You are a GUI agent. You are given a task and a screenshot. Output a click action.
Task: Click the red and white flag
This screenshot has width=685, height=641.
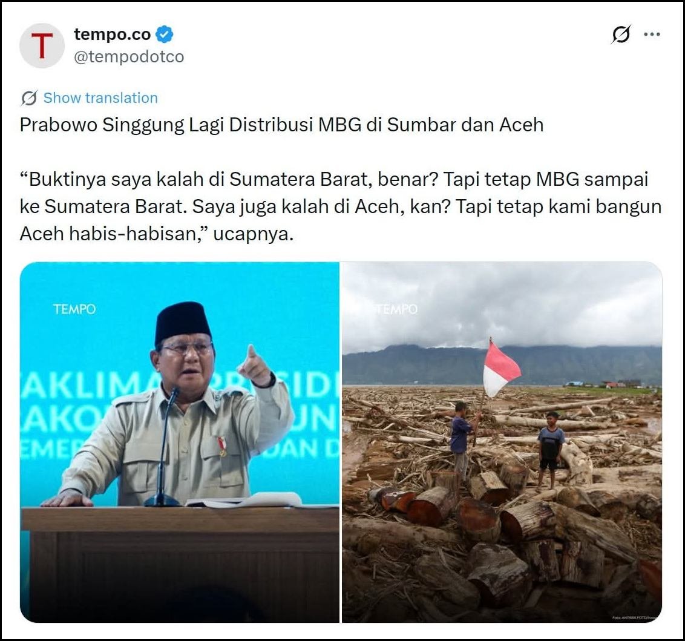(500, 370)
